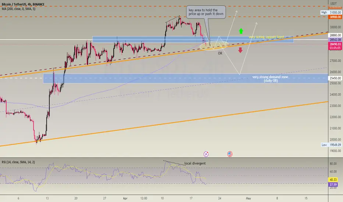Click the '24' date axis label
Image resolution: width=343 pixels, height=202 pixels.
(220, 198)
